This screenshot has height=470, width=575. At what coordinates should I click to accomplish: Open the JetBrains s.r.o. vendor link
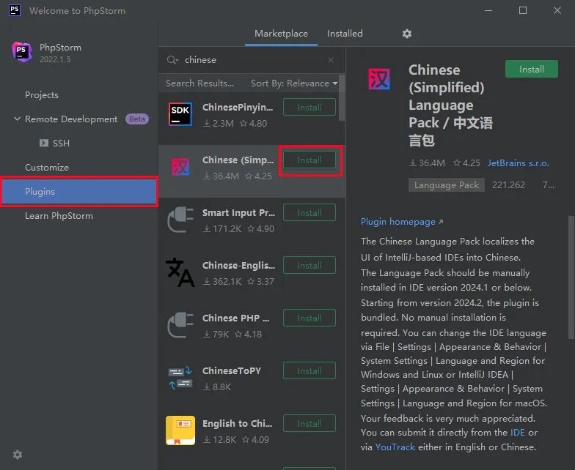point(518,163)
